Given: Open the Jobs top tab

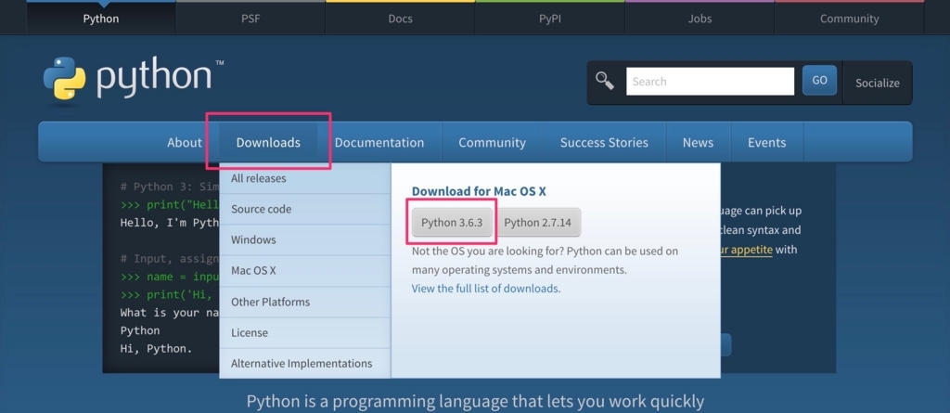Looking at the screenshot, I should pos(700,19).
